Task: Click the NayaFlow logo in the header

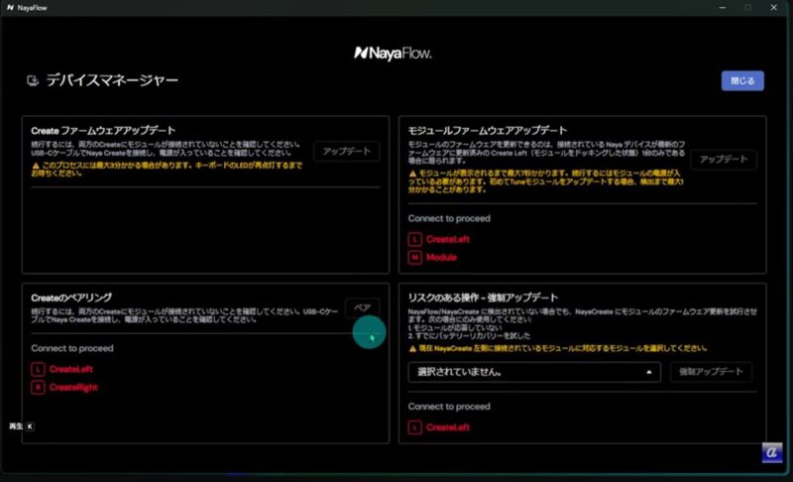Action: coord(396,52)
